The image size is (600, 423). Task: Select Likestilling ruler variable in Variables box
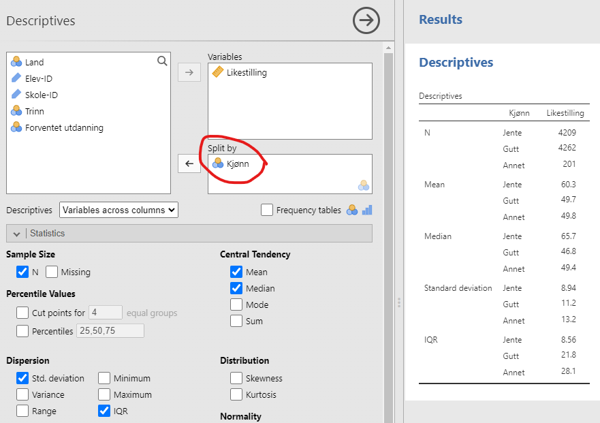pos(246,72)
